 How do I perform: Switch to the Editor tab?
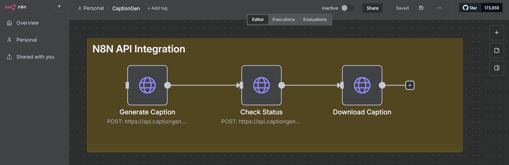tap(258, 20)
